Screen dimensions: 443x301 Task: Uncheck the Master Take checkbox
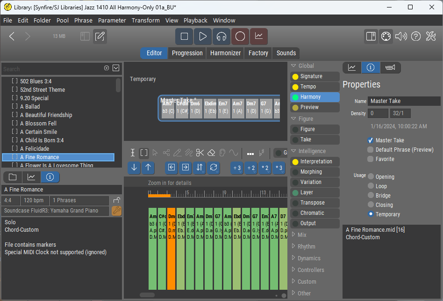click(371, 140)
